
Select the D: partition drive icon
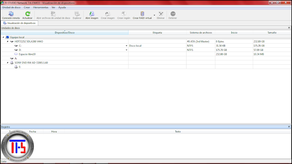(16, 50)
